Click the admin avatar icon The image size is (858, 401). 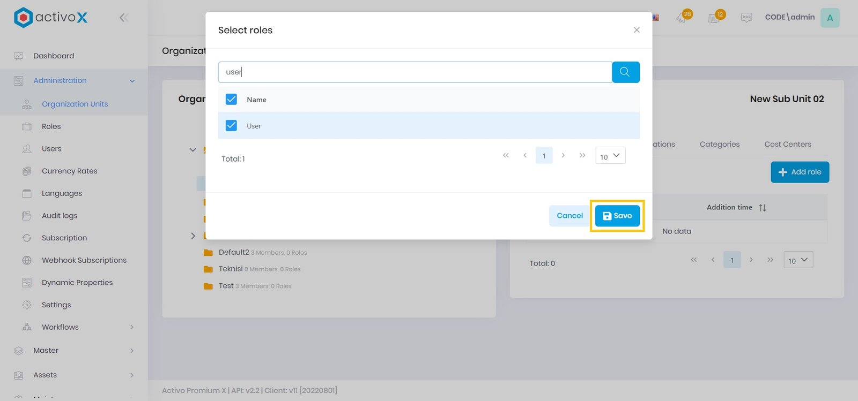click(830, 18)
